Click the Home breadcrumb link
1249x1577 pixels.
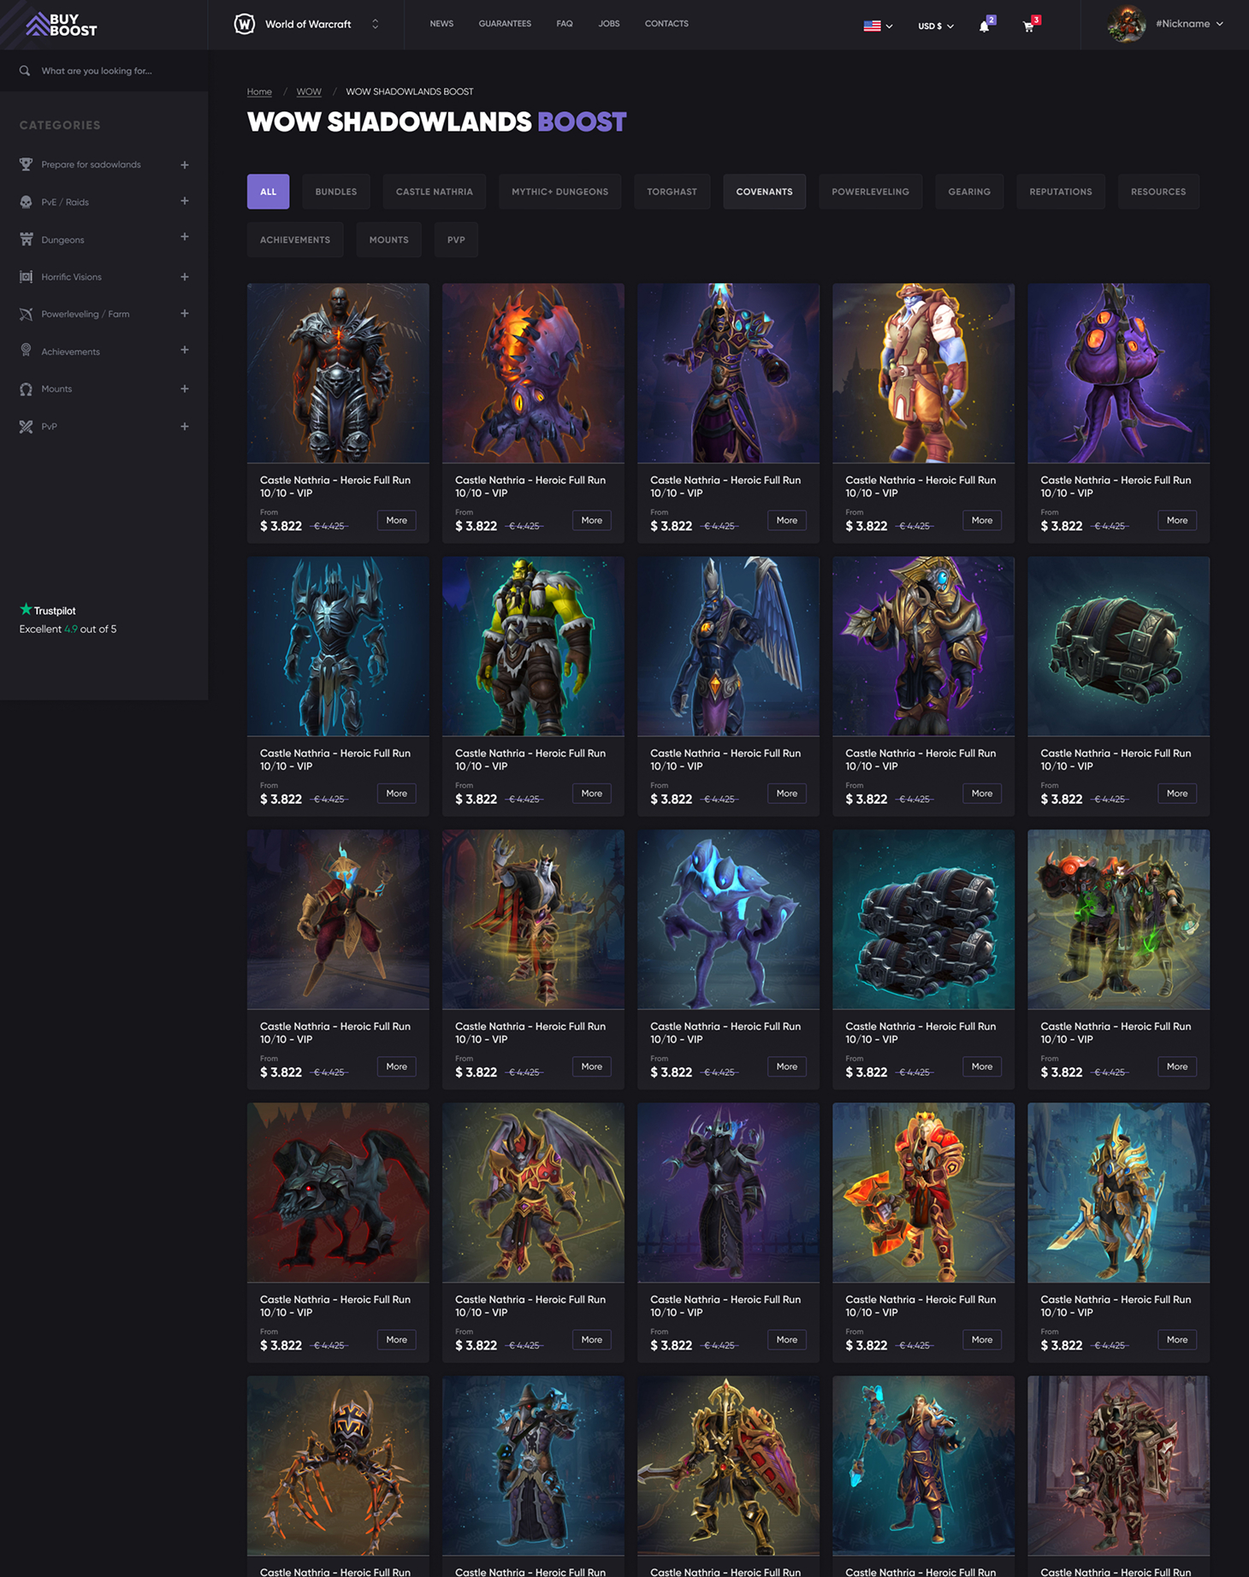[259, 92]
